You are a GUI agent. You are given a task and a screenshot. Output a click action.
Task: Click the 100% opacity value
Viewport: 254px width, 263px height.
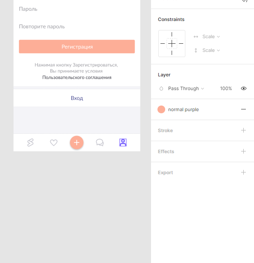tap(226, 88)
